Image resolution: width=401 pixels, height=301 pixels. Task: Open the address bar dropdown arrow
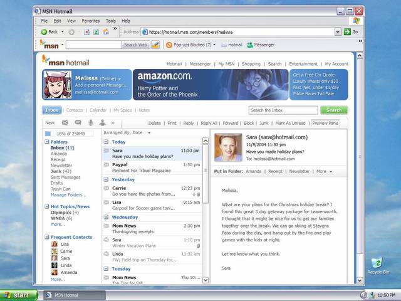tap(338, 32)
